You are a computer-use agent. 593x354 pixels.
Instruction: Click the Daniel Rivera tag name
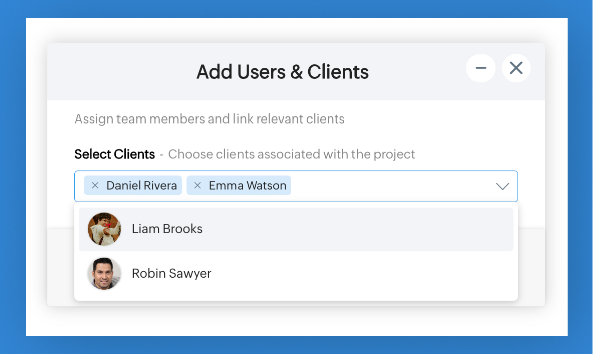tap(142, 186)
